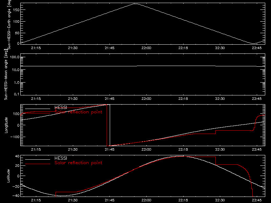The width and height of the screenshot is (271, 203).
Task: Select Solar reflection point label in Longitude plot
Action: coord(78,112)
